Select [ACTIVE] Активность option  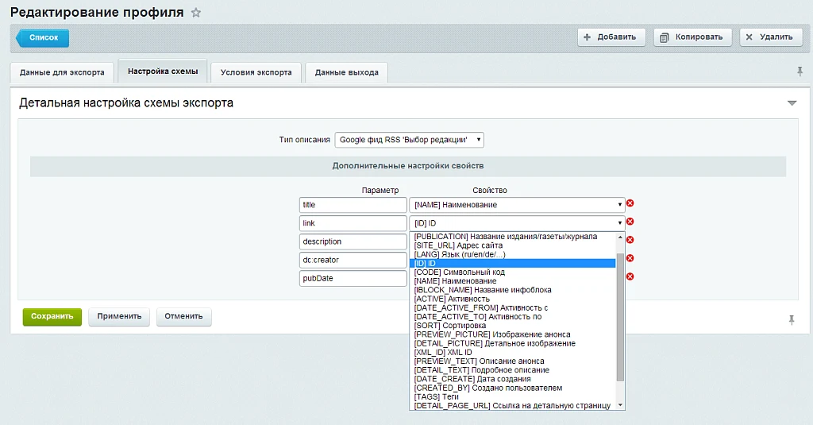tap(512, 299)
